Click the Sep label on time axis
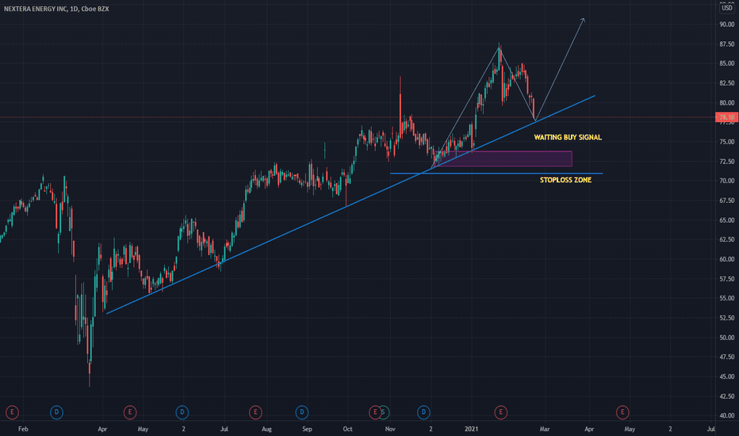739x436 pixels. [308, 429]
